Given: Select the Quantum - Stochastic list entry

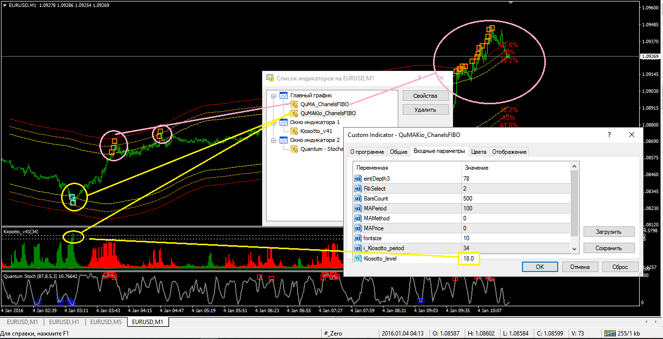Looking at the screenshot, I should (322, 149).
